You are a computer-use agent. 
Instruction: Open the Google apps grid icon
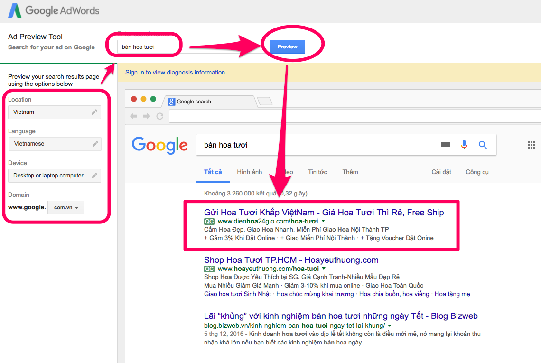[x=532, y=145]
